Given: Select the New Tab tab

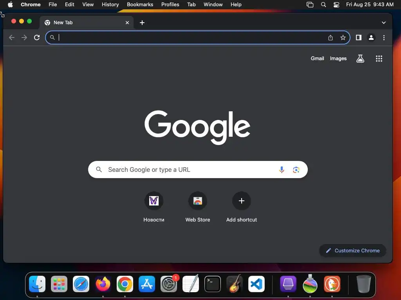Looking at the screenshot, I should (87, 23).
